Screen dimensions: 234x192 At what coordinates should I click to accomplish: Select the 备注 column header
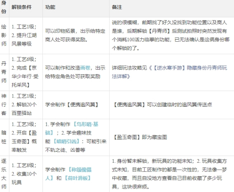[117, 7]
